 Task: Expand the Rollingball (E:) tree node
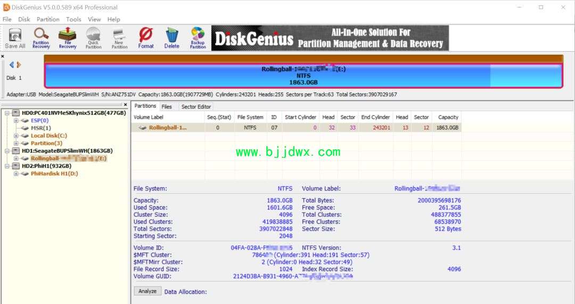click(16, 158)
